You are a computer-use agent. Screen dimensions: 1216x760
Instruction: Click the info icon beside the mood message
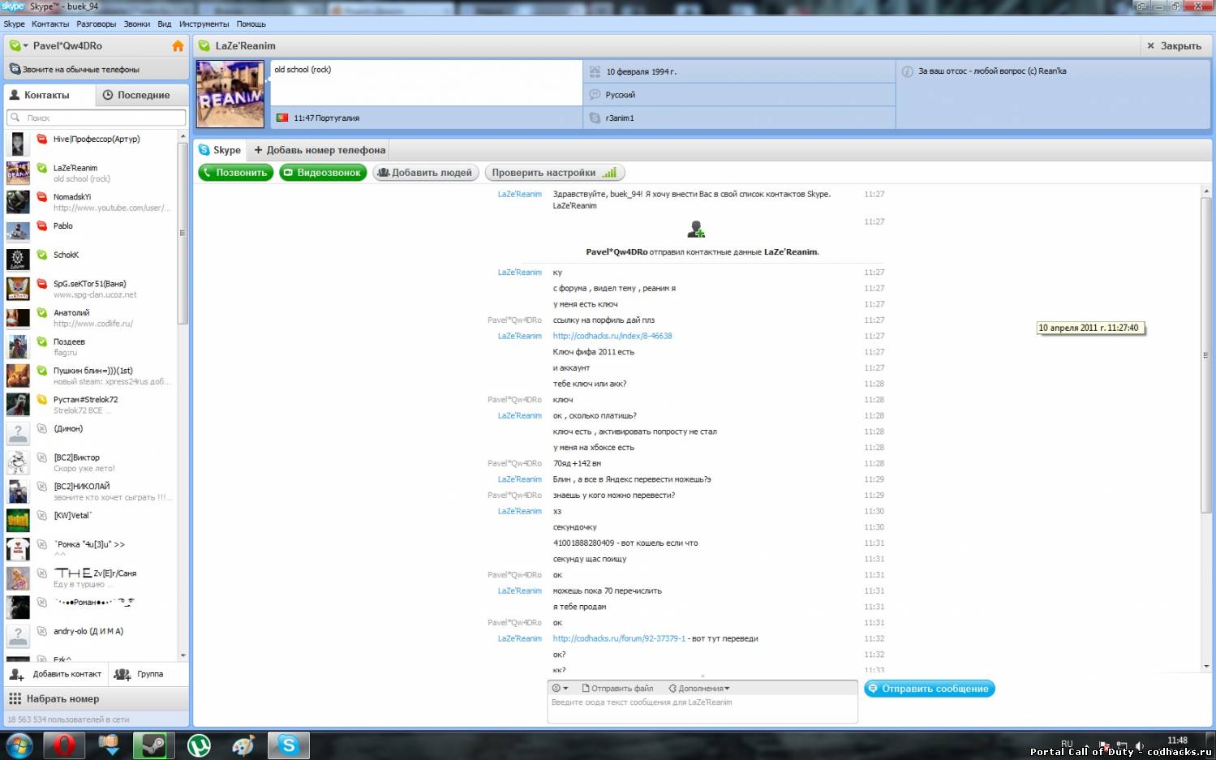tap(908, 71)
